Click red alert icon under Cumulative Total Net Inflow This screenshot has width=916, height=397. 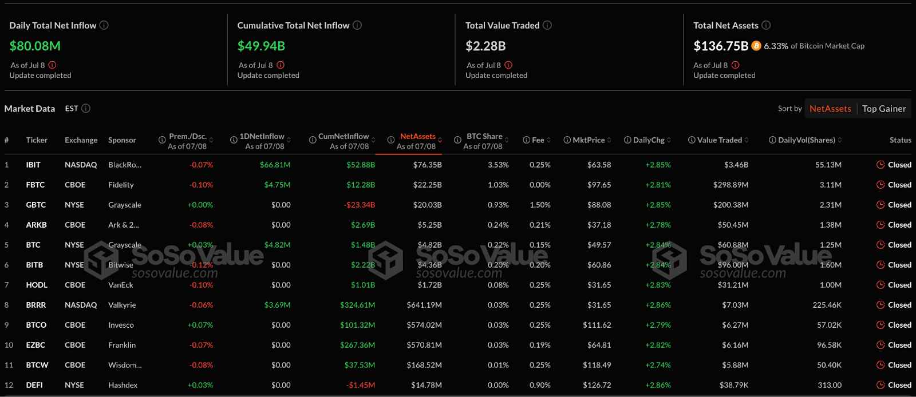click(x=281, y=65)
